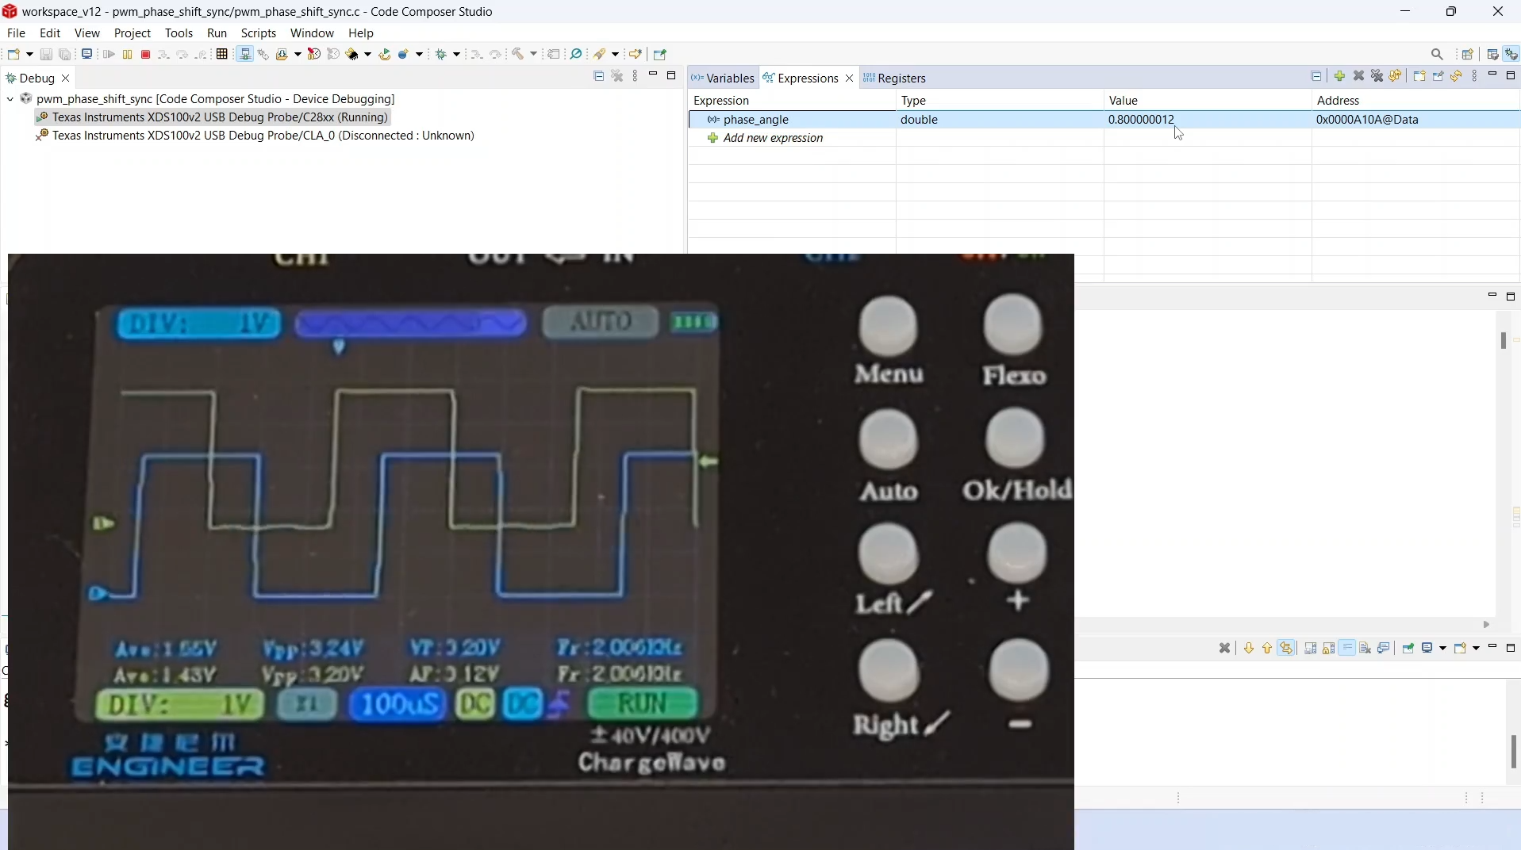This screenshot has width=1521, height=850.
Task: Click the green plus Add Expression icon
Action: click(1340, 76)
